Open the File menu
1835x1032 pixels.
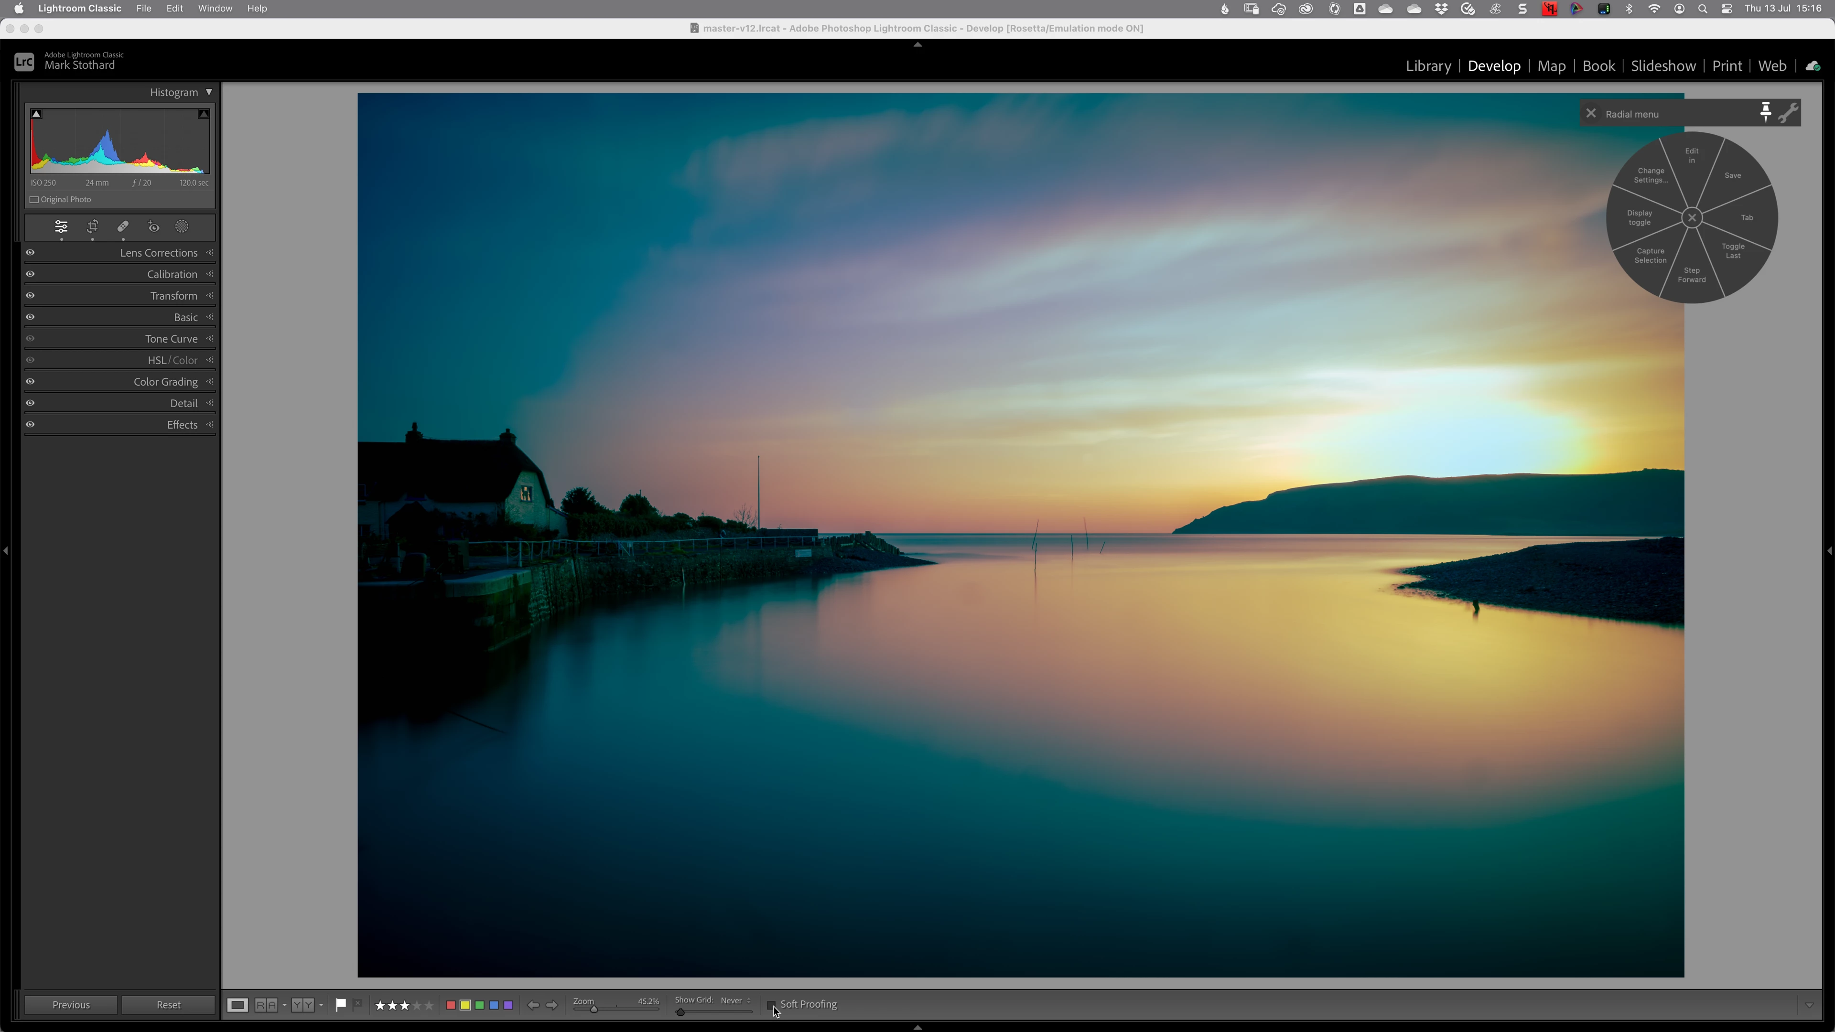(x=143, y=9)
